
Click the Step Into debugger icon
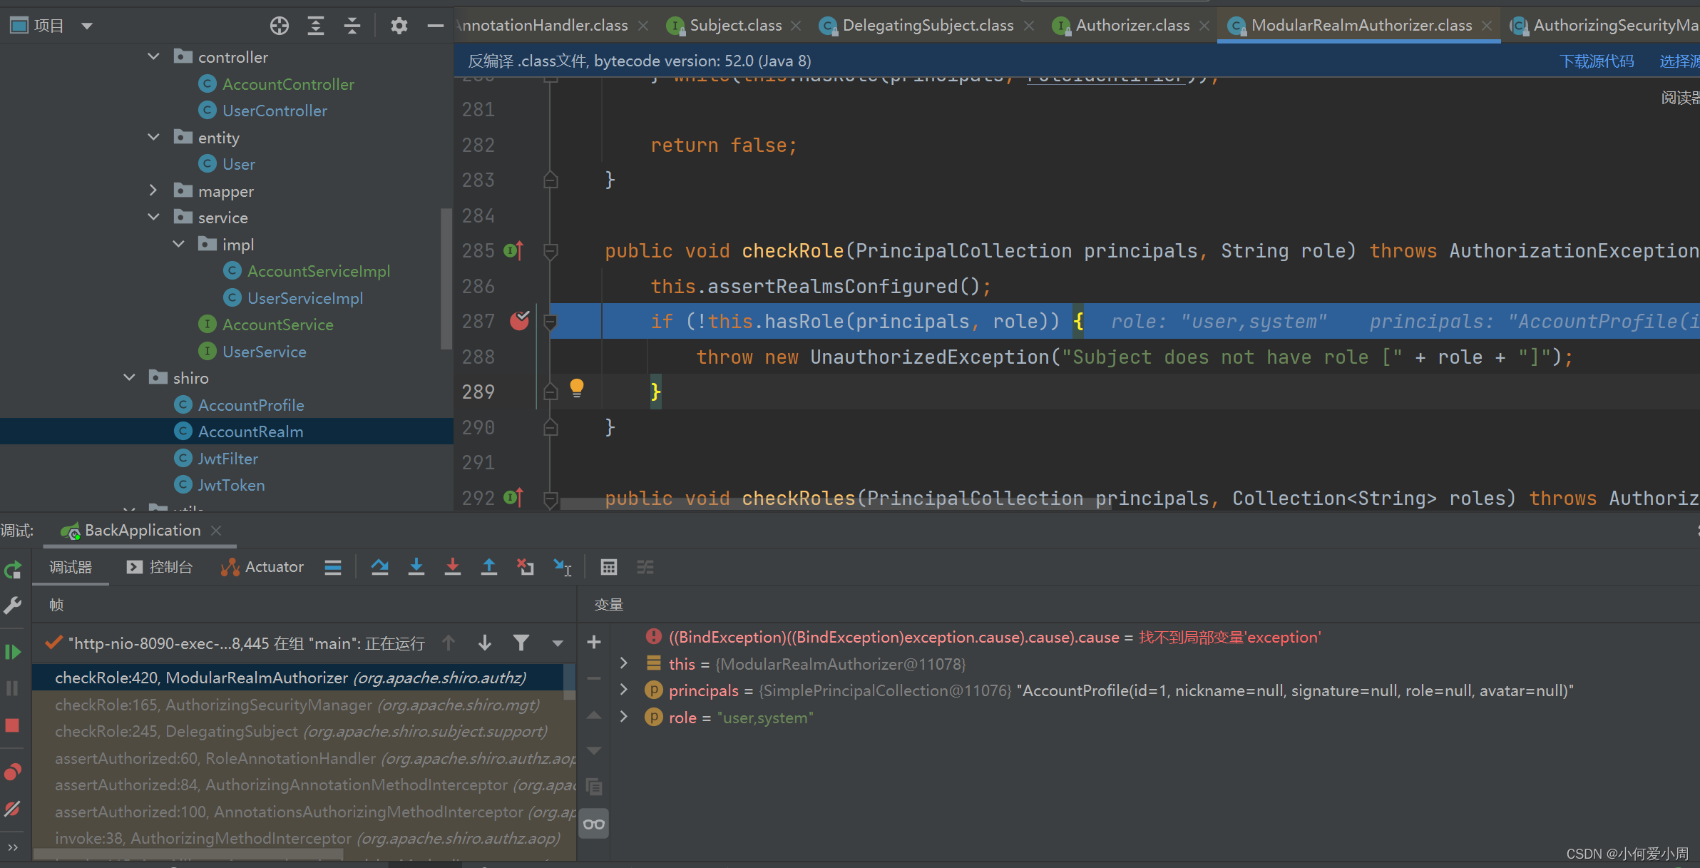pos(416,567)
